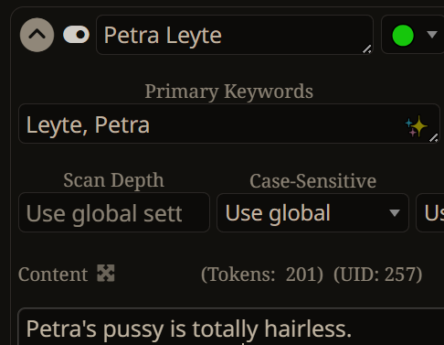Open the partially visible dropdown beside Case-Sensitive
444x345 pixels.
coord(430,212)
